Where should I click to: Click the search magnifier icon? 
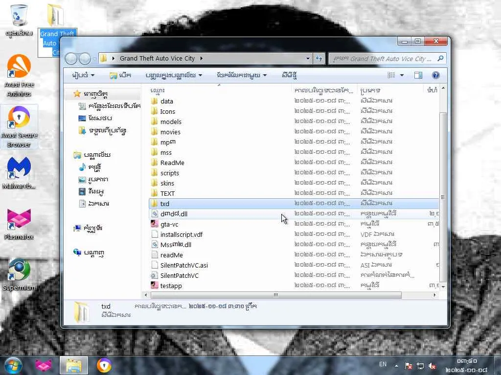[x=440, y=59]
